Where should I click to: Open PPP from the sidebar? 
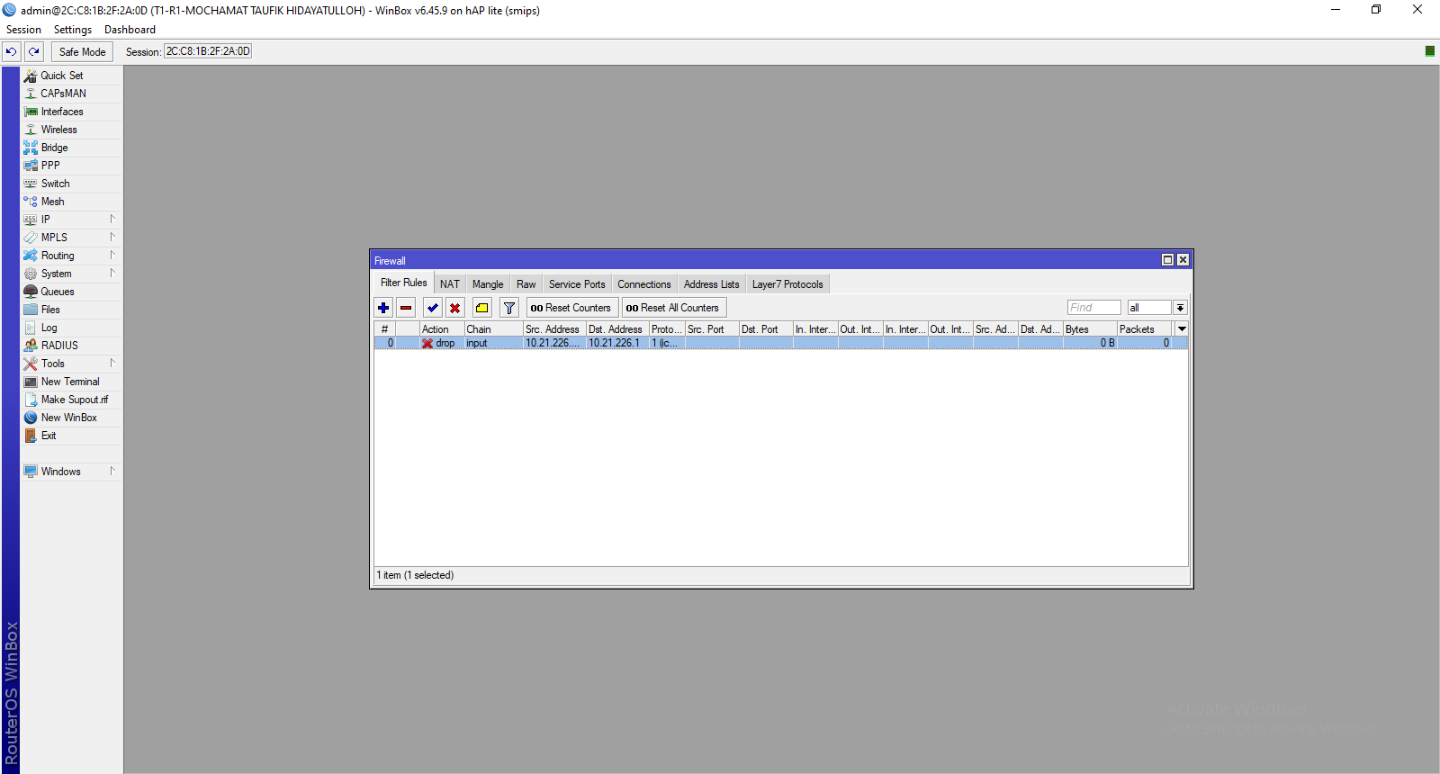tap(72, 166)
